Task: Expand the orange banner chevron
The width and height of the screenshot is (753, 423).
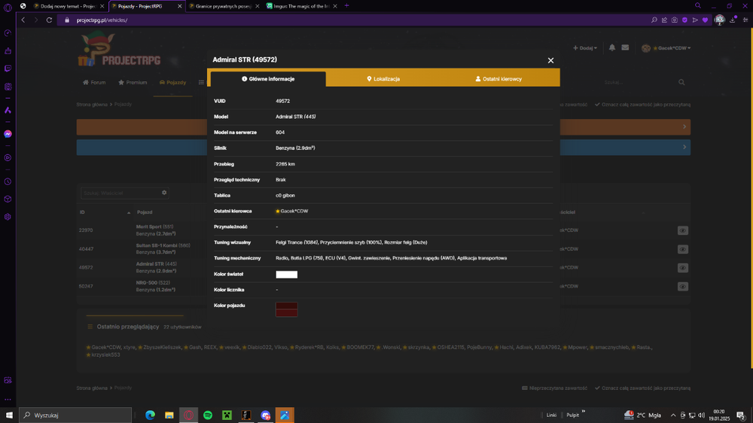Action: [x=684, y=126]
